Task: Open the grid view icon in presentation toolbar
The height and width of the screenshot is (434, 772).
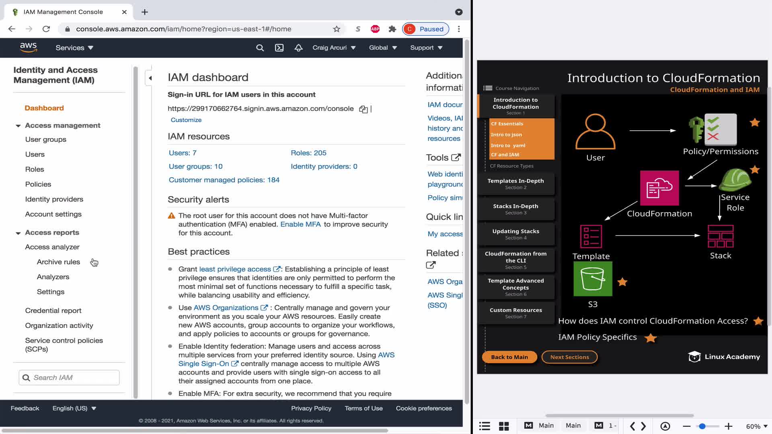Action: 504,426
